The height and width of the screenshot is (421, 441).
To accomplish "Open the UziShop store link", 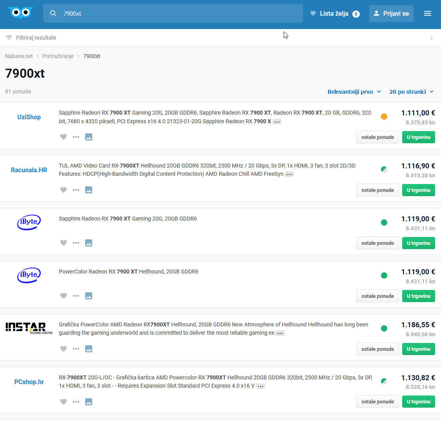I will coord(29,117).
